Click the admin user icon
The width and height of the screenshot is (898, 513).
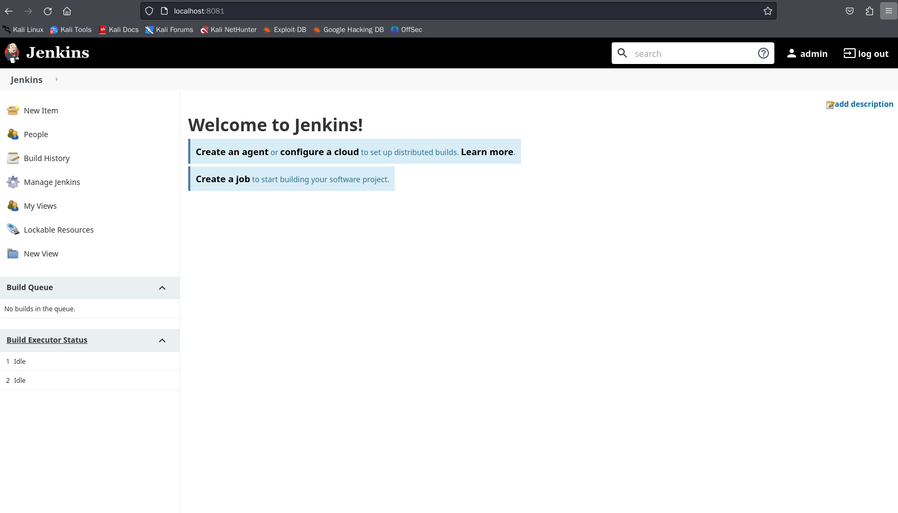click(792, 53)
